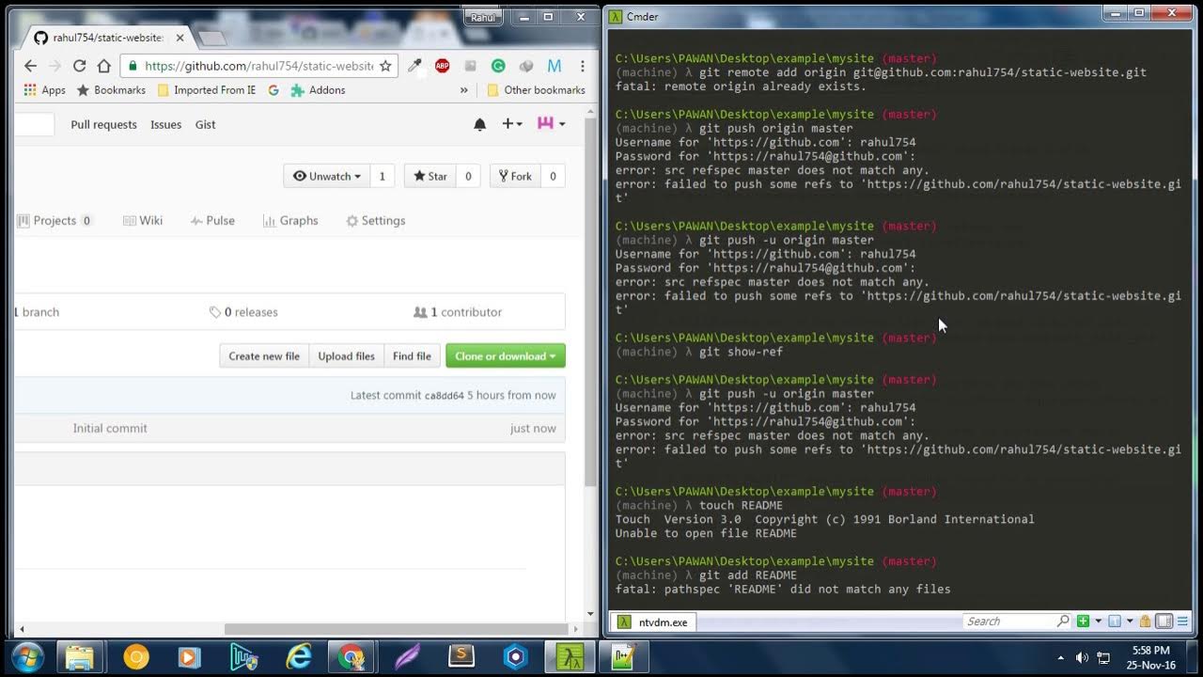Click the Upload files button
This screenshot has height=677, width=1203.
346,356
